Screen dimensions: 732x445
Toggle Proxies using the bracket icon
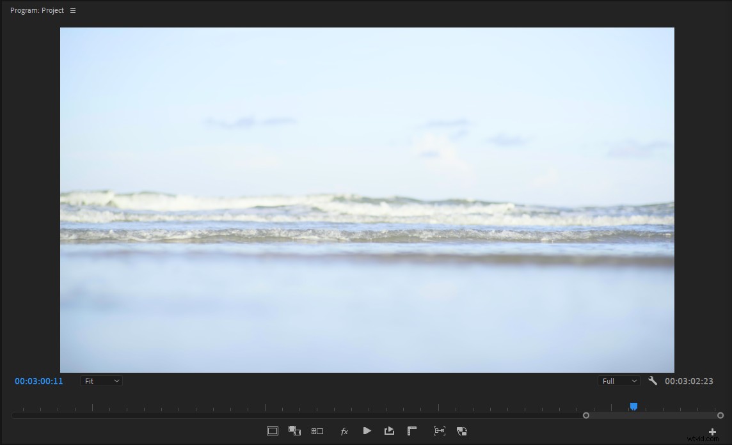tap(440, 431)
